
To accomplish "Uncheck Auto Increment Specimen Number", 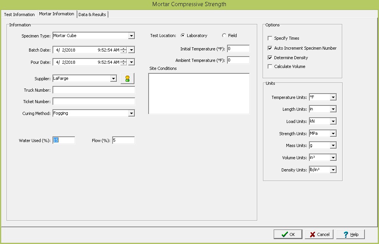I will [x=270, y=48].
